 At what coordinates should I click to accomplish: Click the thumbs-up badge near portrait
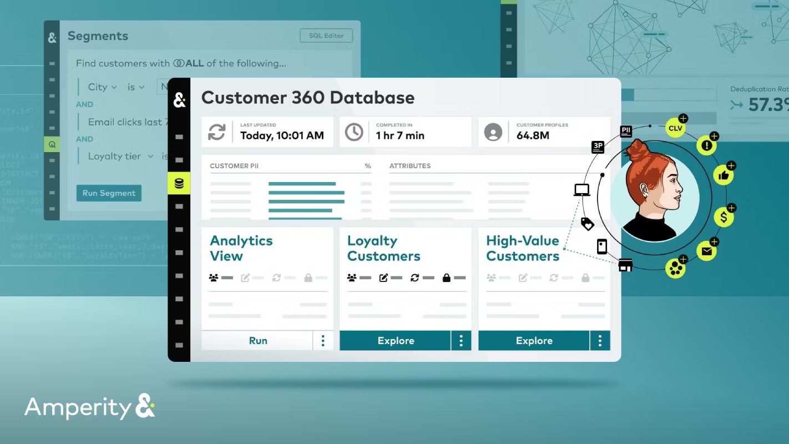click(724, 175)
